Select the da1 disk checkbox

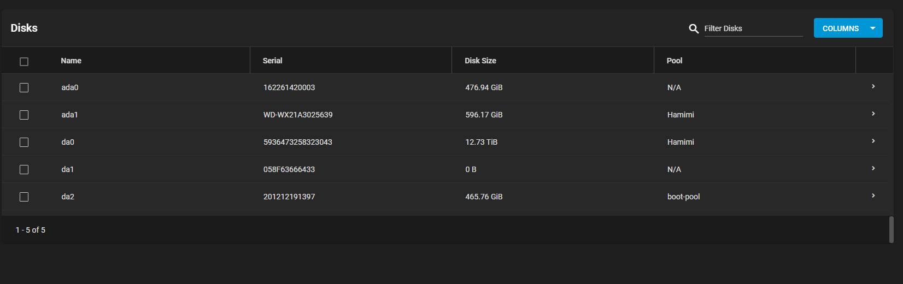click(24, 169)
